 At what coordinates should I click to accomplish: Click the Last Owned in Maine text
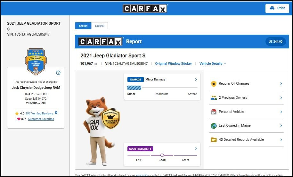point(234,125)
